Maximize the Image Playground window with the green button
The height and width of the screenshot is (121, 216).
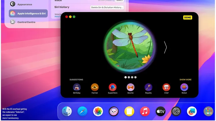(74, 17)
